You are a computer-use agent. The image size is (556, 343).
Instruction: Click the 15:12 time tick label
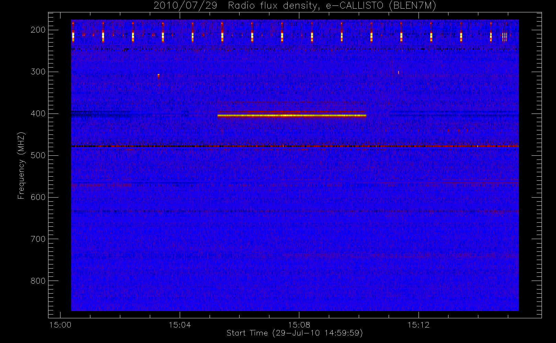[419, 325]
